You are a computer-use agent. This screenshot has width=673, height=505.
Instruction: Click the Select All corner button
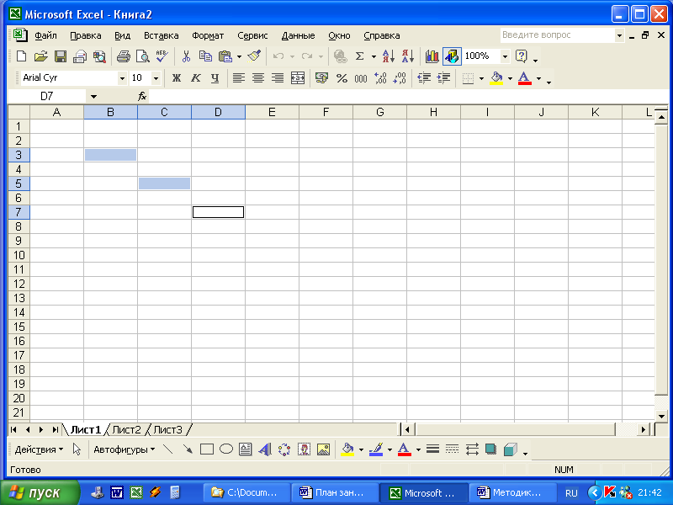[x=19, y=112]
